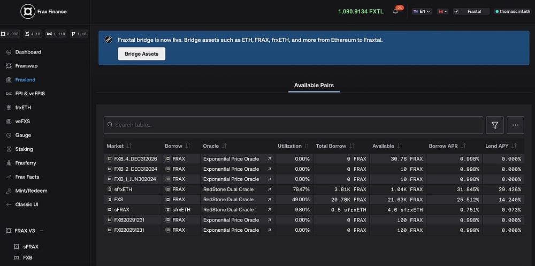Click the Gauge clock icon
This screenshot has height=266, width=535.
pyautogui.click(x=9, y=135)
